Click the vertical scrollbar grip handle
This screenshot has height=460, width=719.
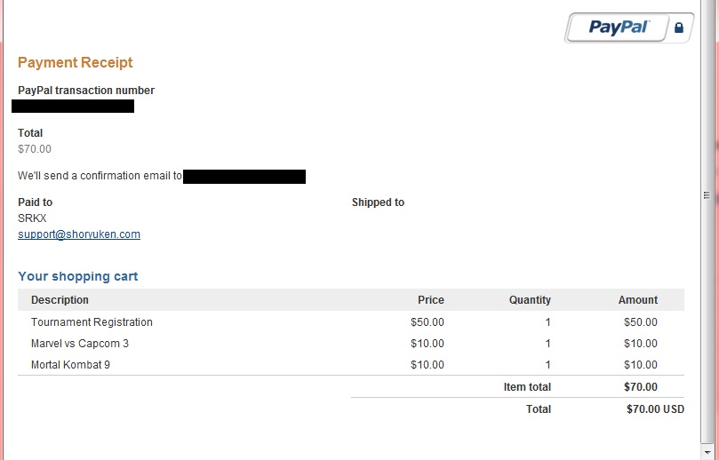(x=707, y=195)
